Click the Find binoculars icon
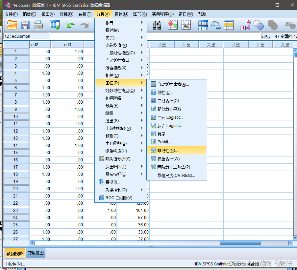 (157, 25)
